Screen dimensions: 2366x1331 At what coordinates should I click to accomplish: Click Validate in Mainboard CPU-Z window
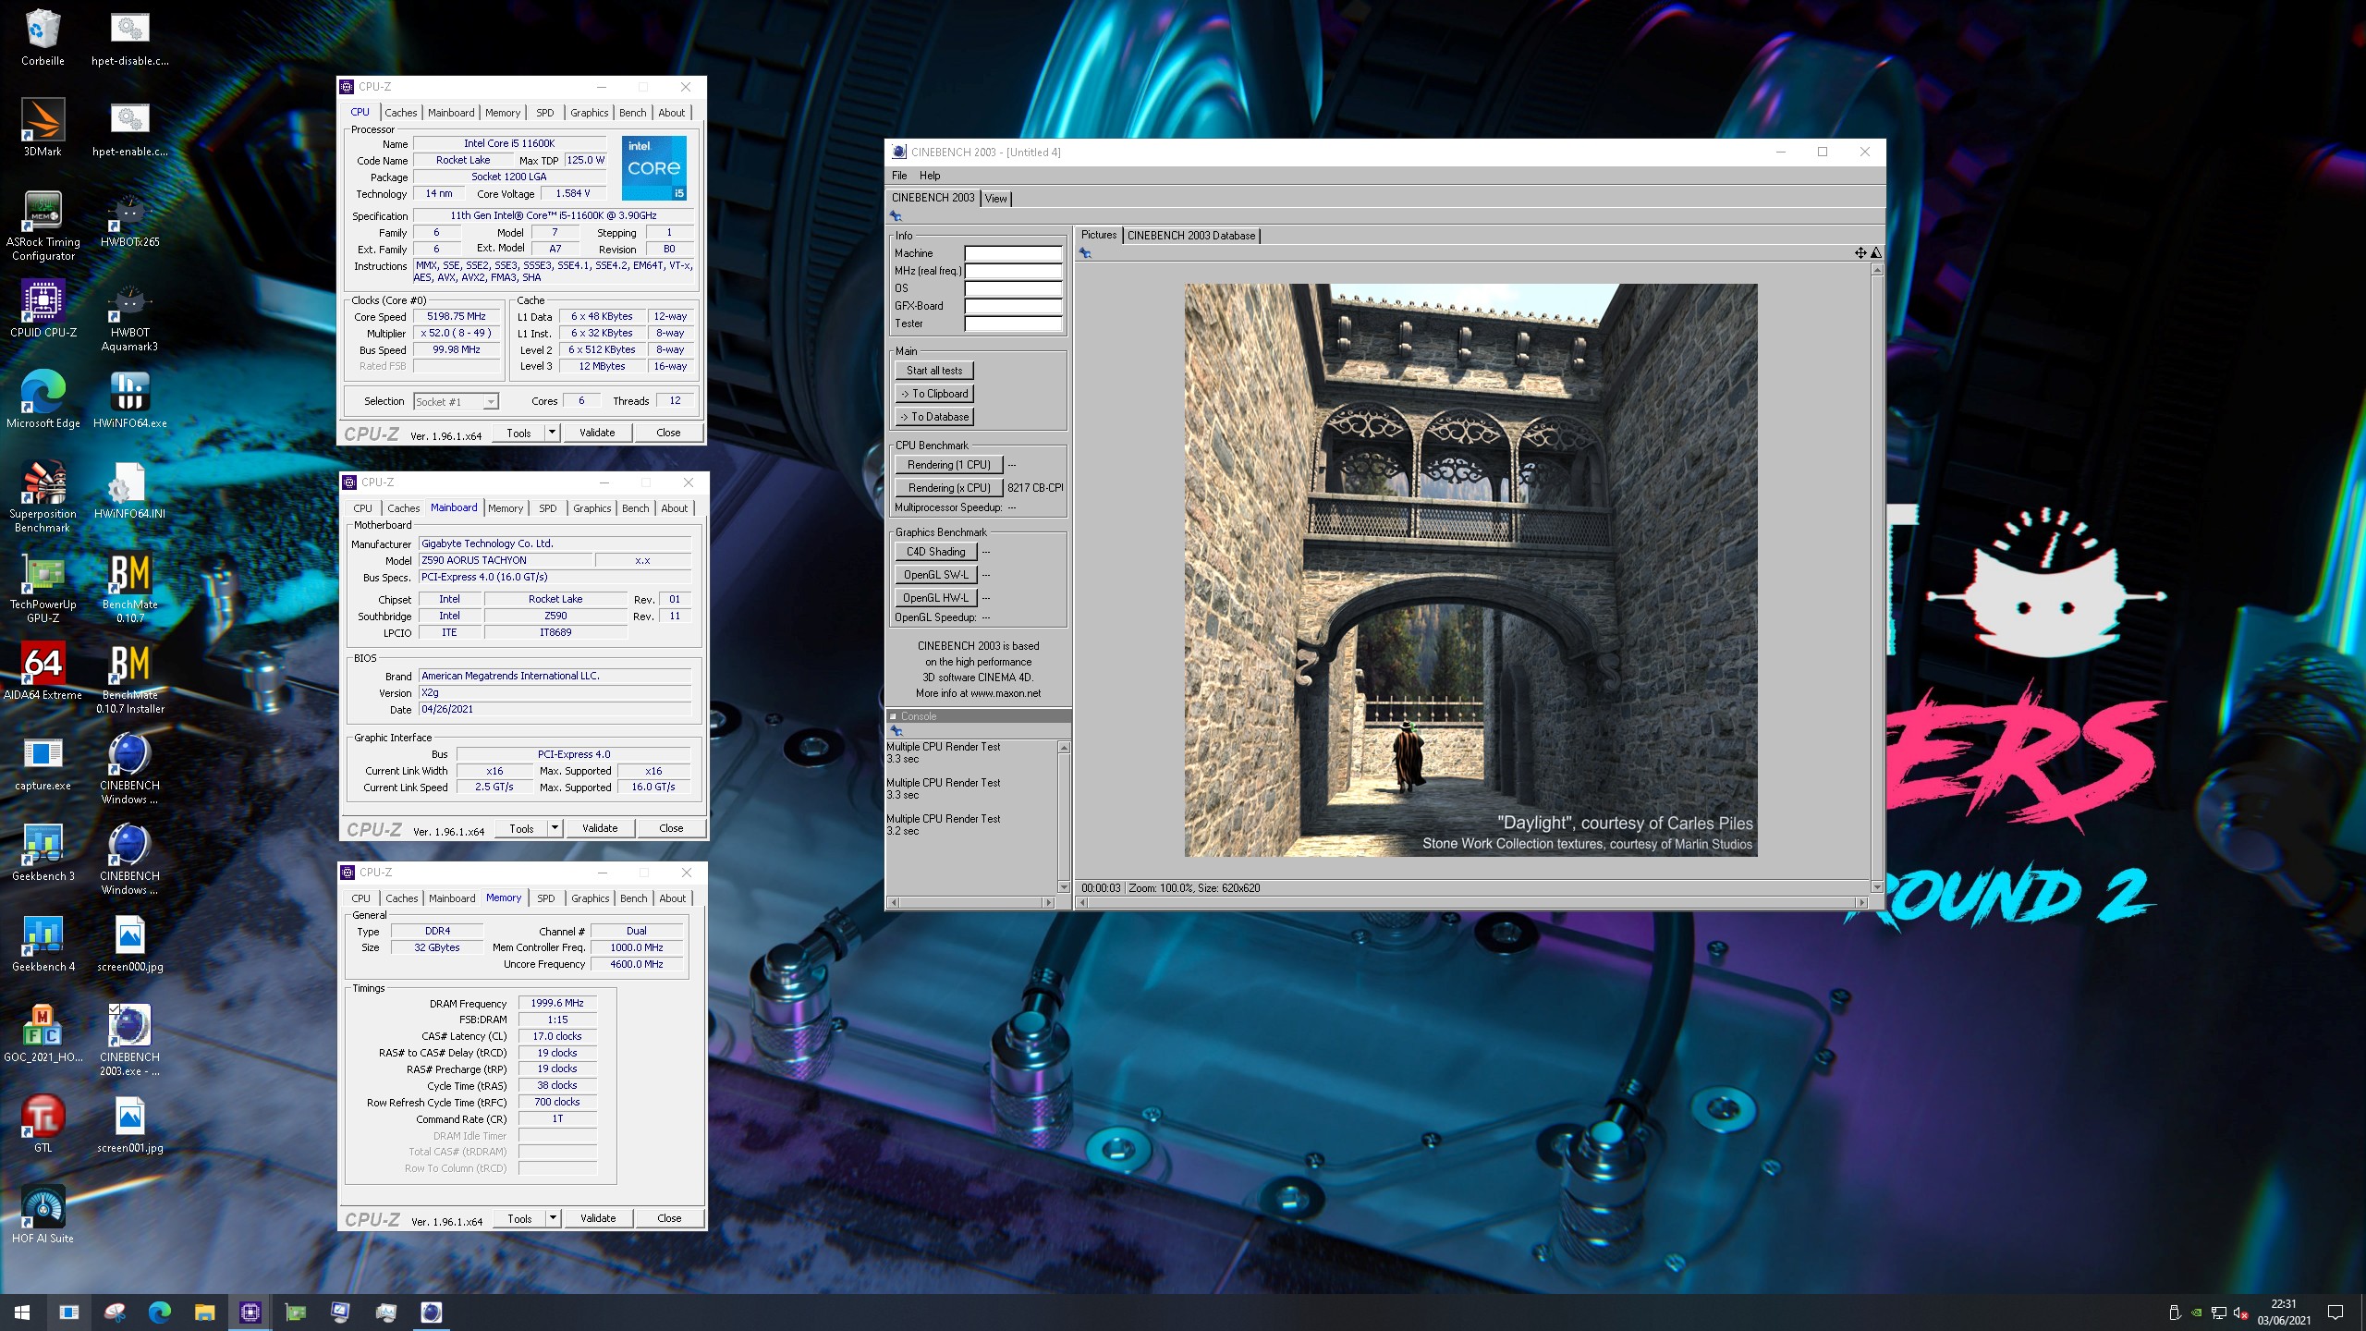click(x=600, y=827)
